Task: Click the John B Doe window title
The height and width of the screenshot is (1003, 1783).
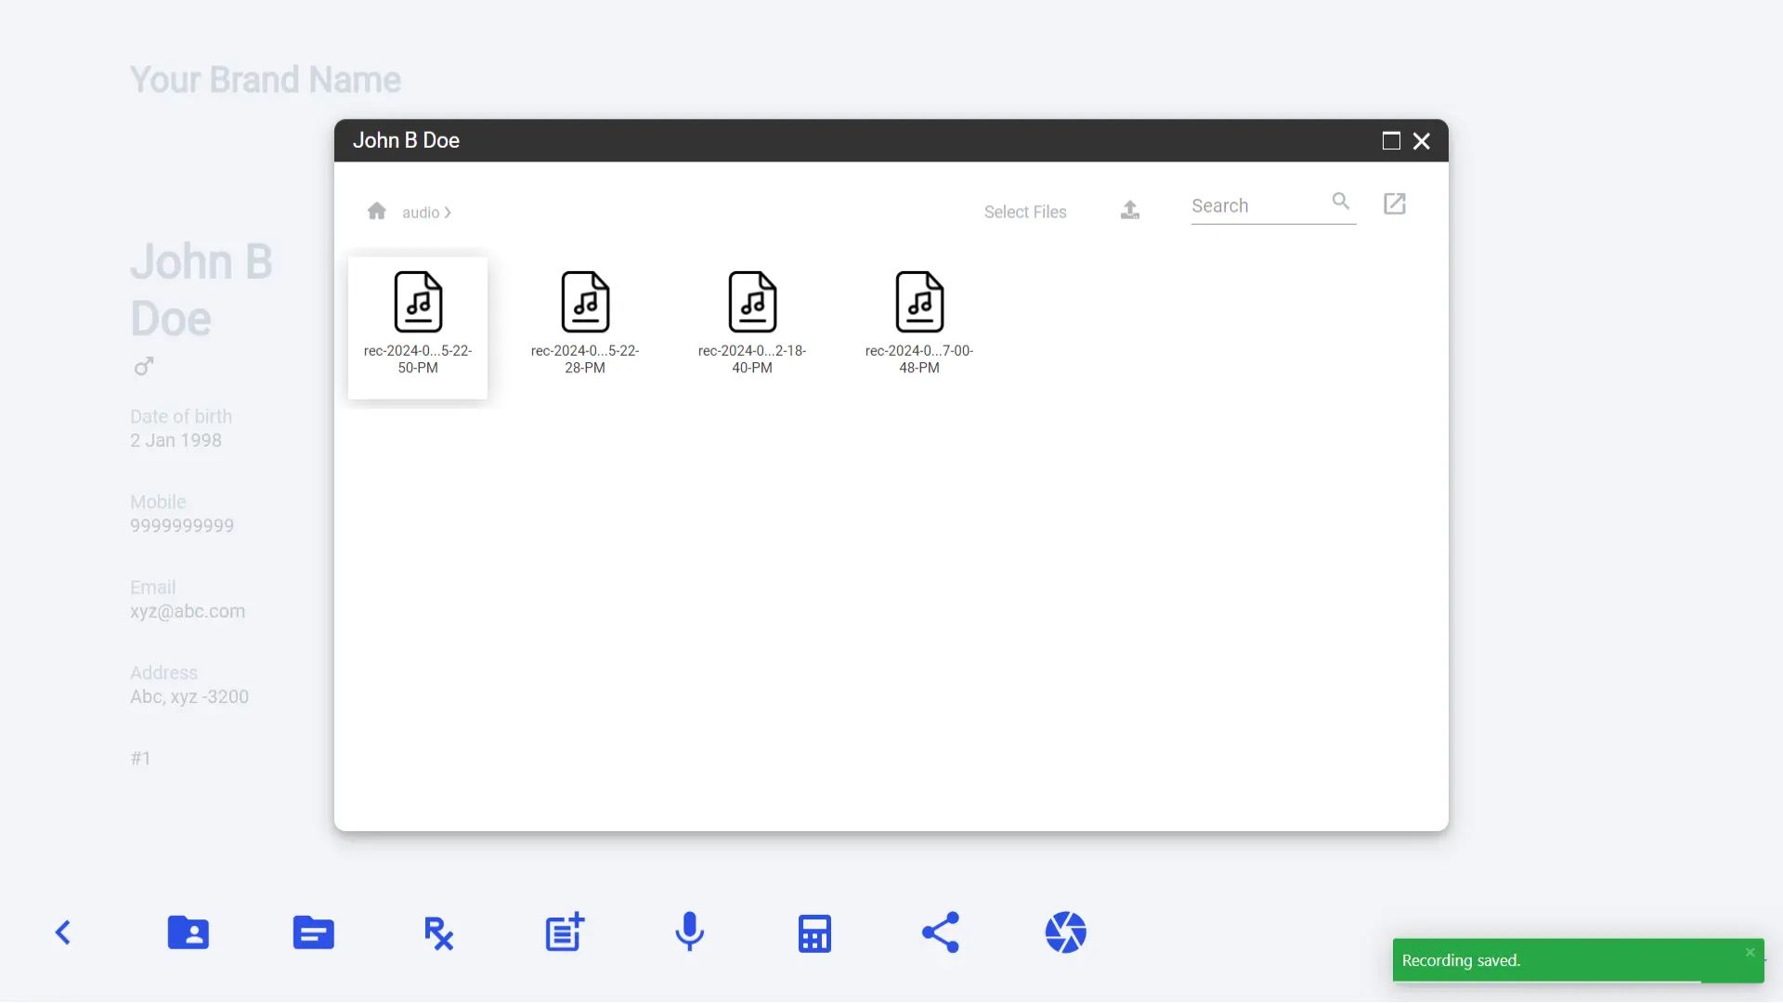Action: [407, 139]
